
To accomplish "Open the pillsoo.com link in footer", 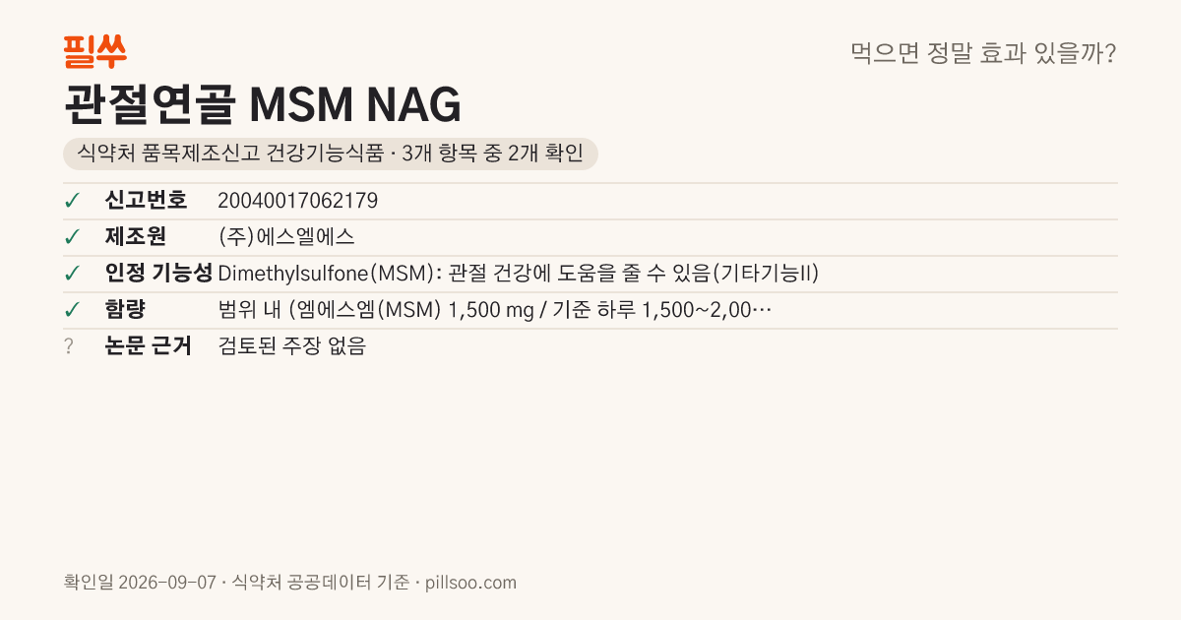I will click(470, 583).
